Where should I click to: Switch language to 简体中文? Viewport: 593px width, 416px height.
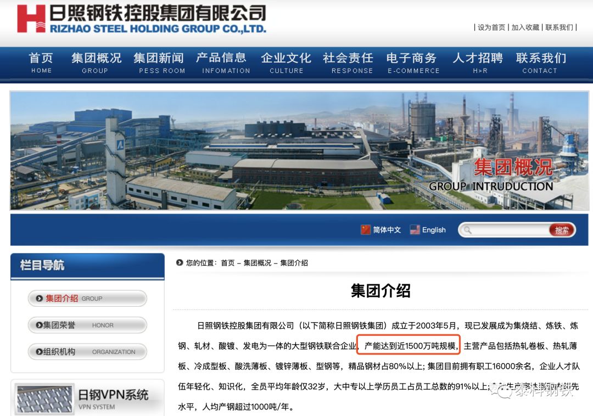pyautogui.click(x=387, y=230)
